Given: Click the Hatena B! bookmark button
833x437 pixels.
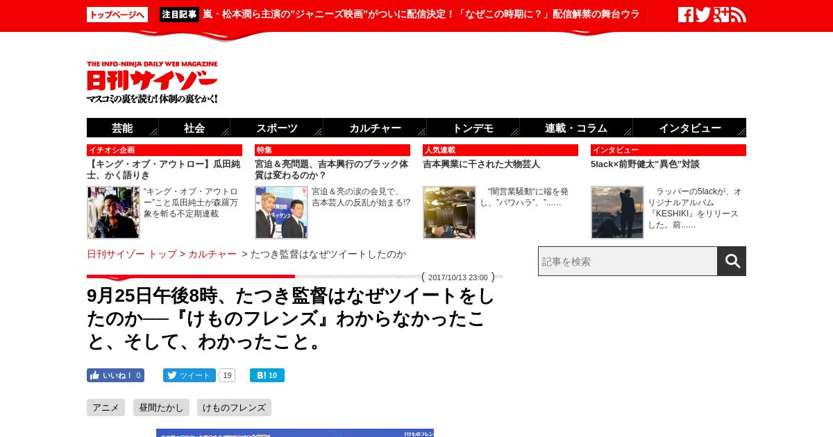Looking at the screenshot, I should tap(267, 375).
